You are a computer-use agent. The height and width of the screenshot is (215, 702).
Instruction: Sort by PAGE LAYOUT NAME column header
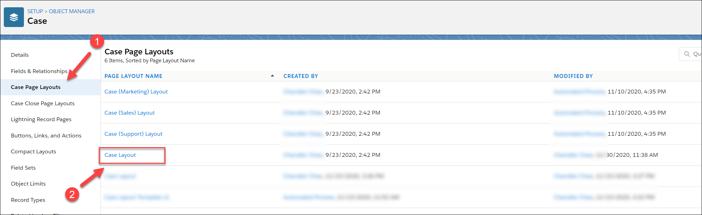134,76
